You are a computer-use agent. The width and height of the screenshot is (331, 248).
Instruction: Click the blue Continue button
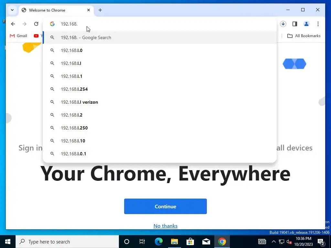(165, 206)
